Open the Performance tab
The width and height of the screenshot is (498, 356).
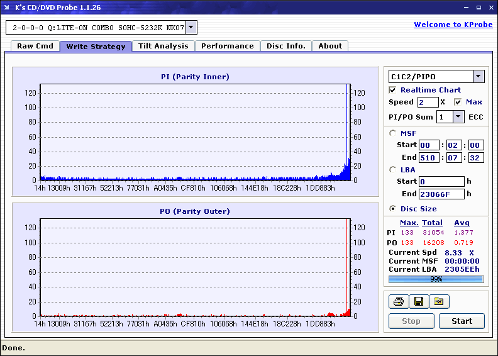[228, 46]
